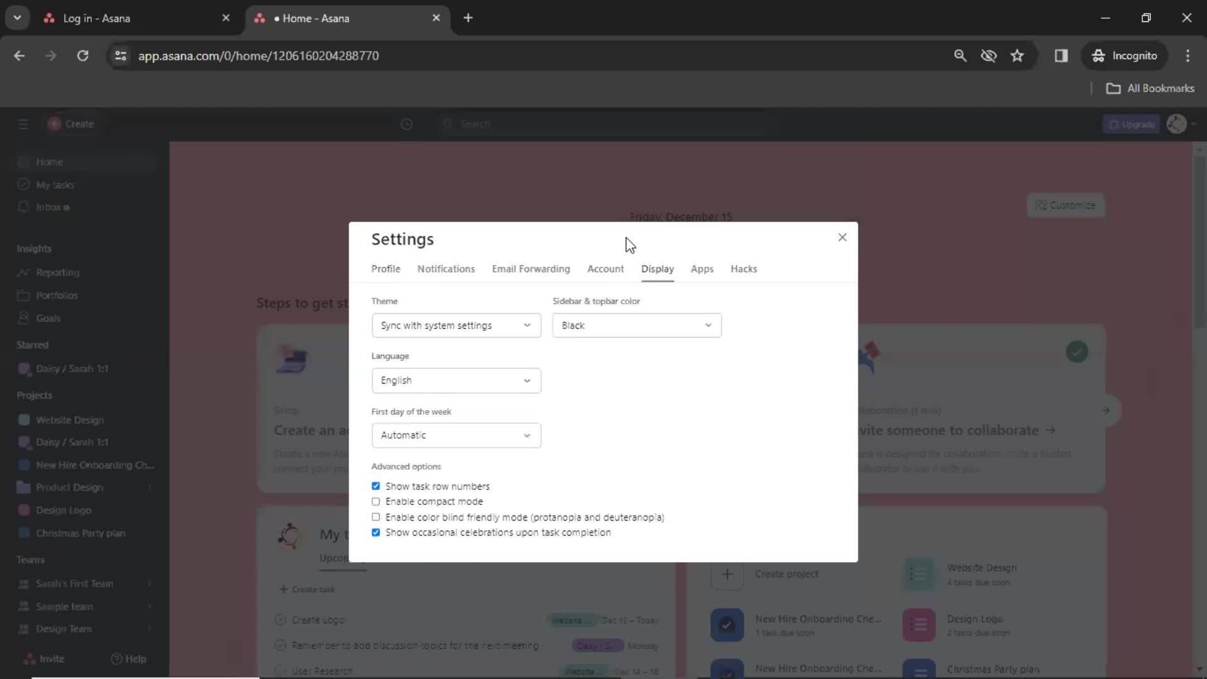Open Website Design project in sidebar
This screenshot has height=679, width=1207.
pyautogui.click(x=70, y=419)
